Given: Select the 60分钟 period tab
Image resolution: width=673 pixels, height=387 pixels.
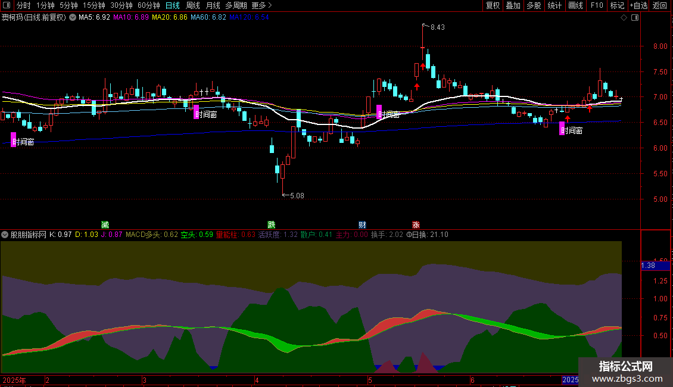Looking at the screenshot, I should (149, 5).
